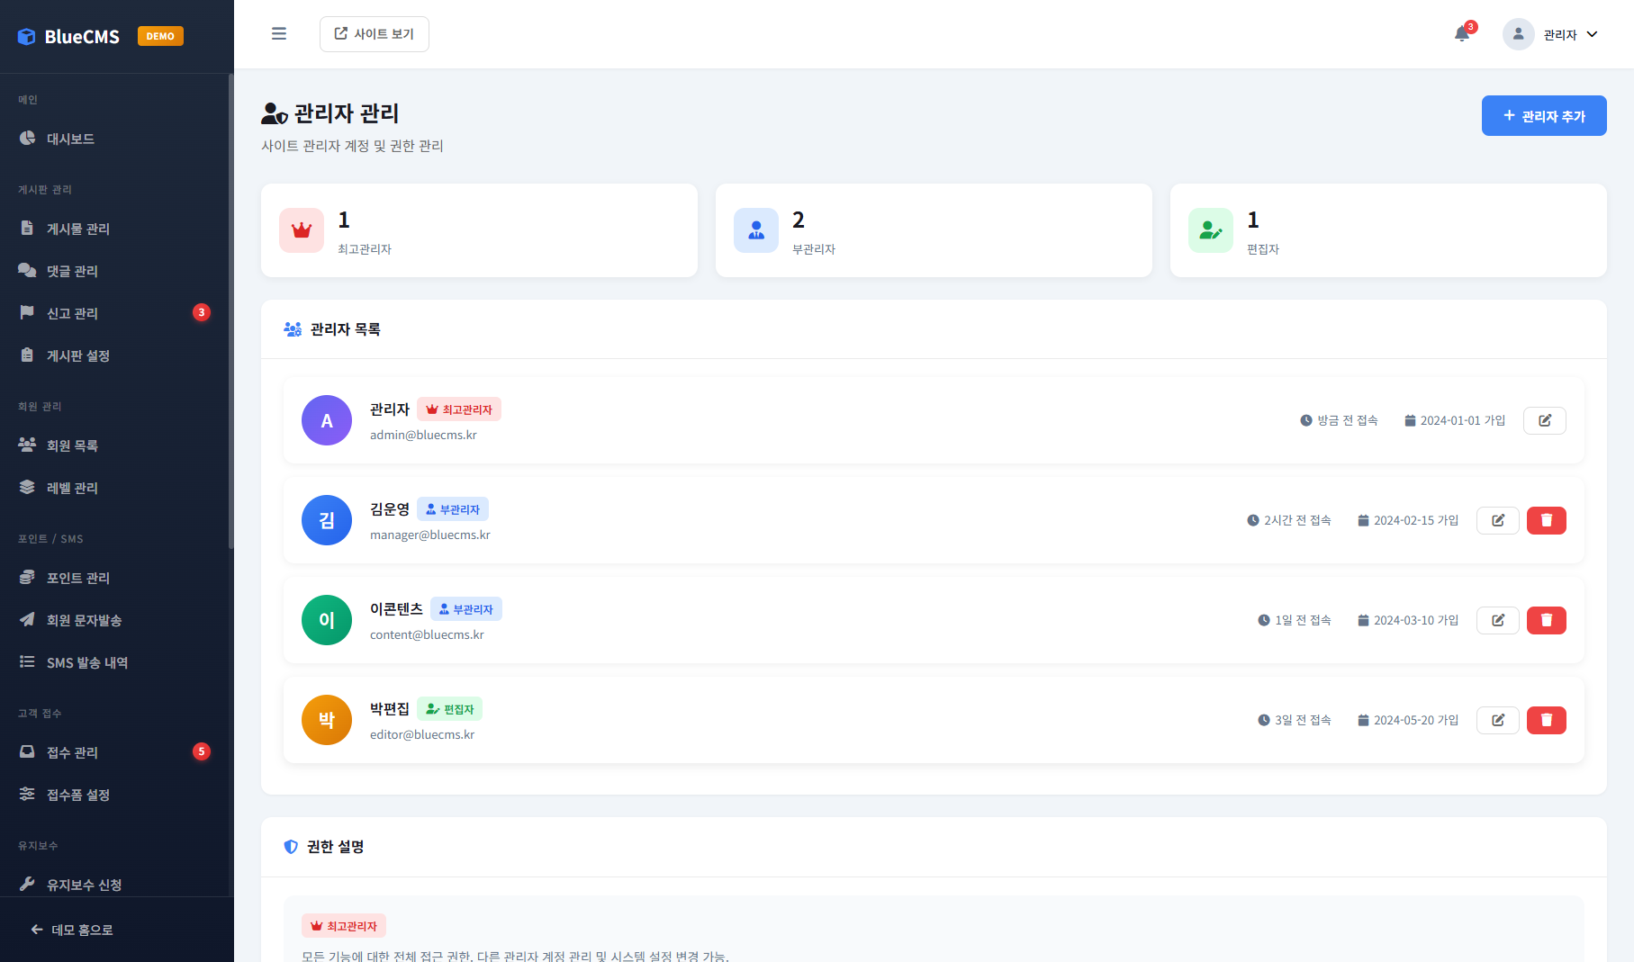
Task: Click the 사이트 보기 button
Action: [x=374, y=34]
